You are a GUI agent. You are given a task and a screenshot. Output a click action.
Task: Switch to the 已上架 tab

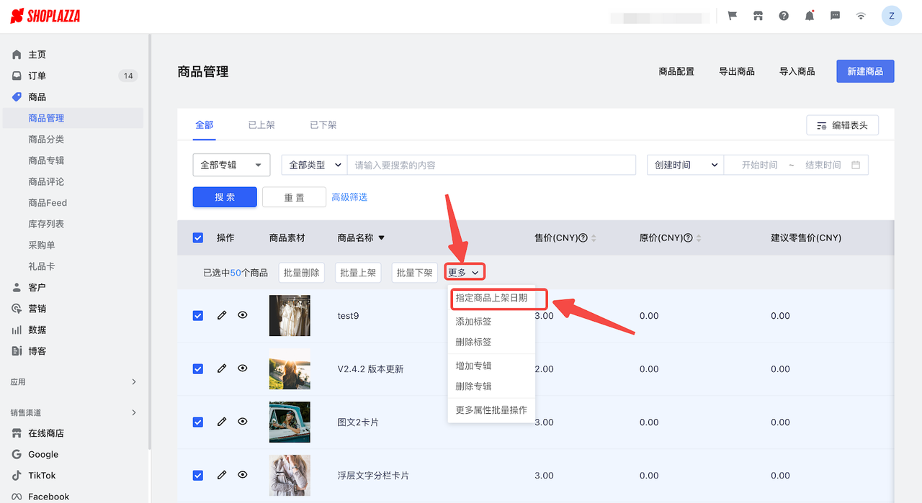261,124
